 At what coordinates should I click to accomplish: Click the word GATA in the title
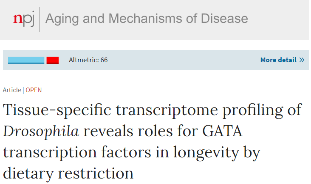click(x=222, y=131)
